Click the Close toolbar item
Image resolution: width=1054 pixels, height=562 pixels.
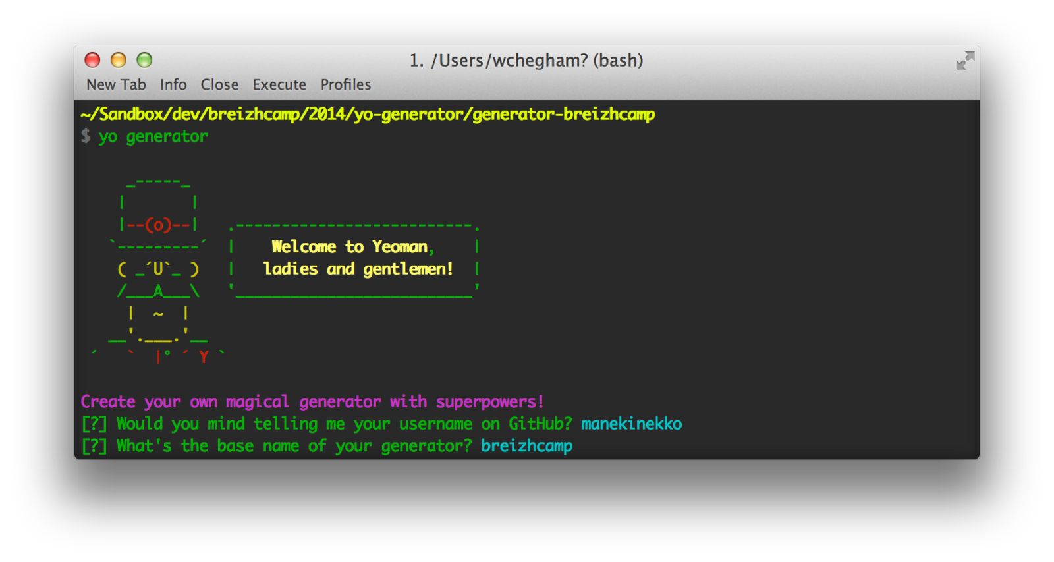(x=219, y=84)
